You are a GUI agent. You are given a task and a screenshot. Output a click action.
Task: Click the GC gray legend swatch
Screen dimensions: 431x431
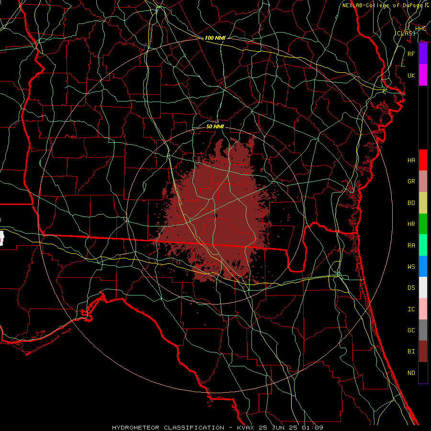pos(423,330)
